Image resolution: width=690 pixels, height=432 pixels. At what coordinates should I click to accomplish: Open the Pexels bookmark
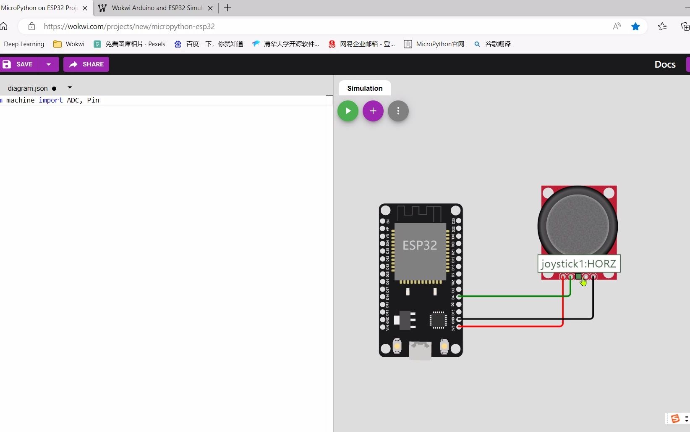130,44
